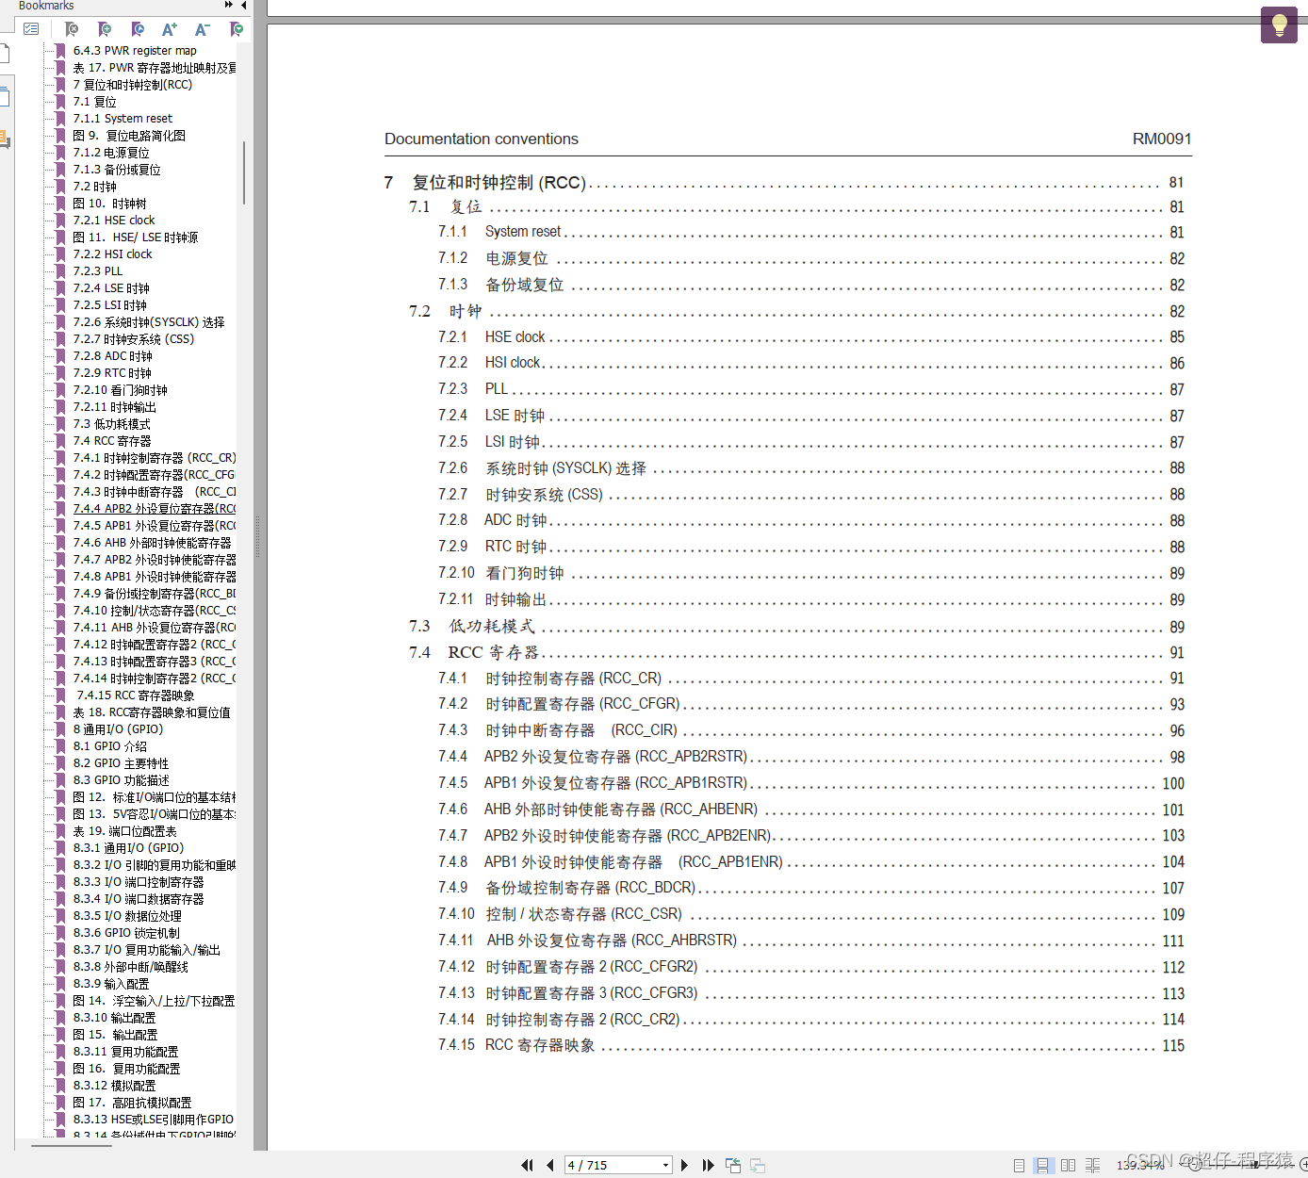
Task: Toggle continuous scrolling page view
Action: (x=1043, y=1165)
